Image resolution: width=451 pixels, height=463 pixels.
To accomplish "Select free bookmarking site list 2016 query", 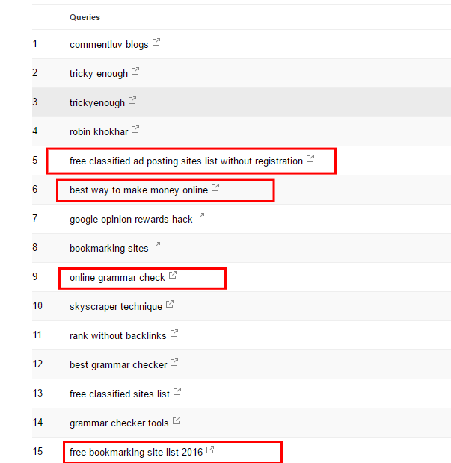I will click(x=136, y=452).
